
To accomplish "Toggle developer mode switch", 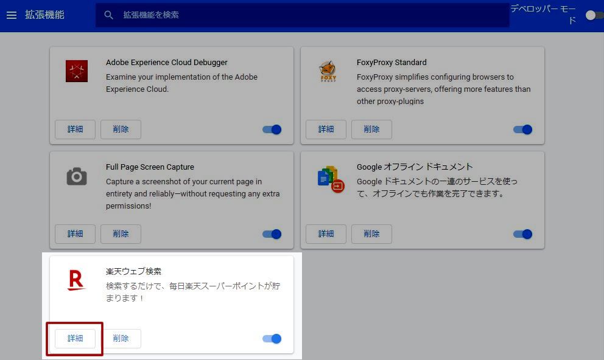I will pos(594,15).
